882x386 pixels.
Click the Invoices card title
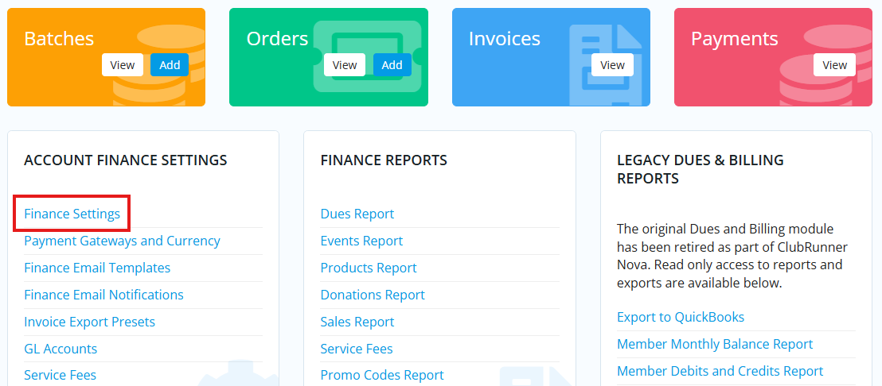tap(505, 39)
